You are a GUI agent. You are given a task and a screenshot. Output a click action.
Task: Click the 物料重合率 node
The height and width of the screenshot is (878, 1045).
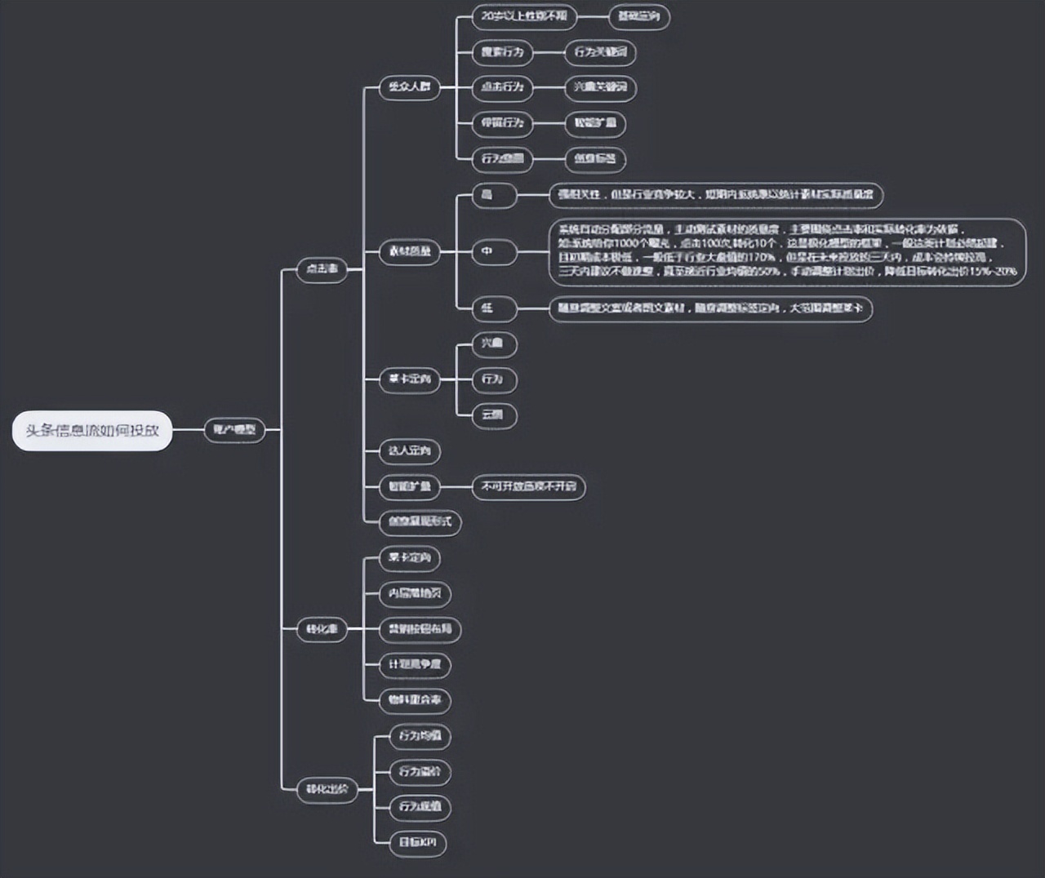tap(416, 700)
